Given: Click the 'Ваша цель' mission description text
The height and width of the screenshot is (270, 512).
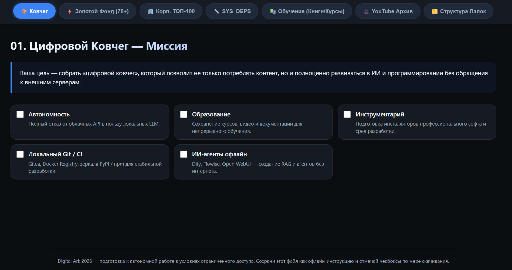Looking at the screenshot, I should pos(254,78).
